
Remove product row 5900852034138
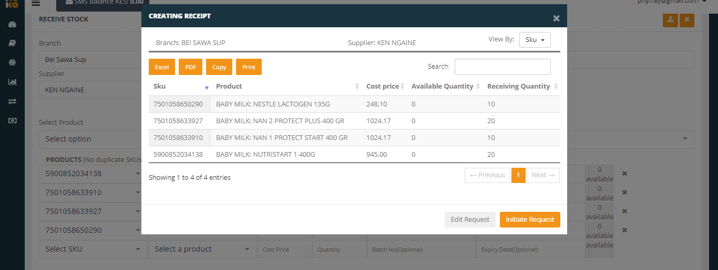pos(625,174)
